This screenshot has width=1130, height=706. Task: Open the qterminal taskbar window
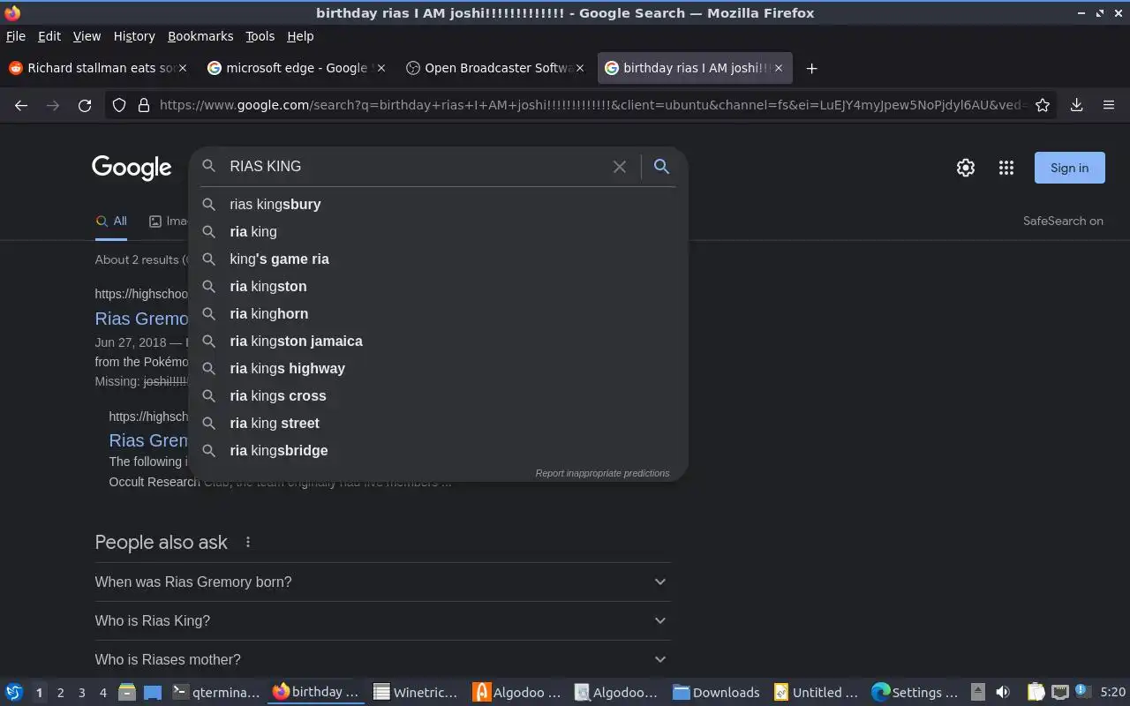(216, 693)
